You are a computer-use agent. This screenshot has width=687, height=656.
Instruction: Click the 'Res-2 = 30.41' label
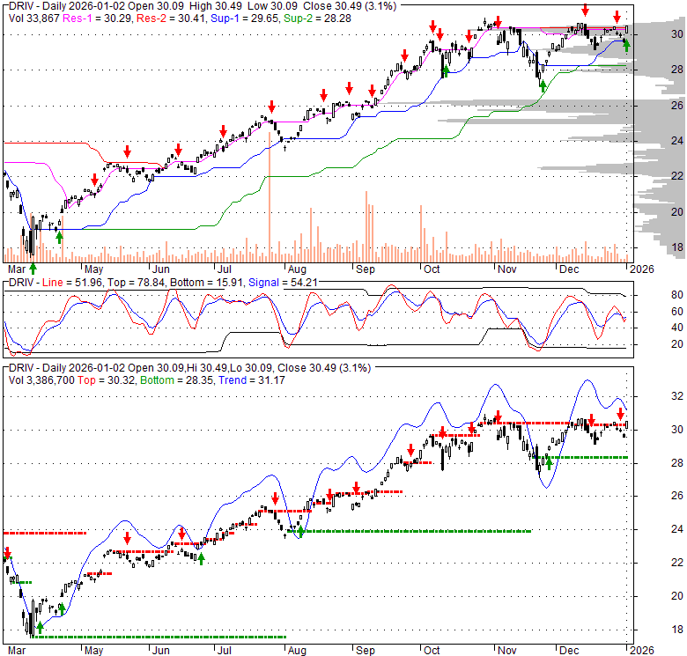click(x=171, y=18)
